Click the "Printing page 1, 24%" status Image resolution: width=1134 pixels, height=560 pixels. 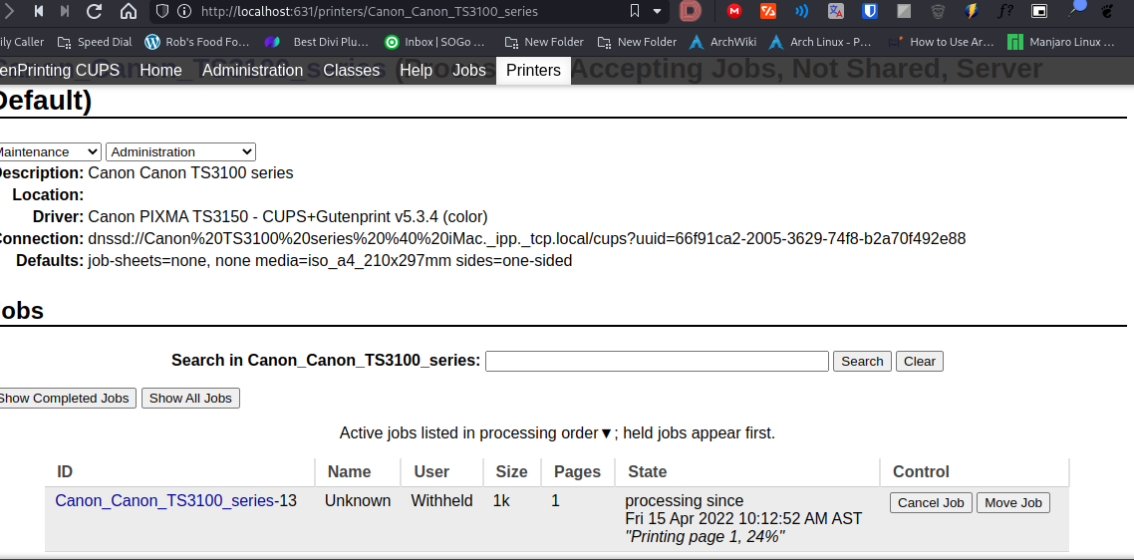pyautogui.click(x=706, y=537)
